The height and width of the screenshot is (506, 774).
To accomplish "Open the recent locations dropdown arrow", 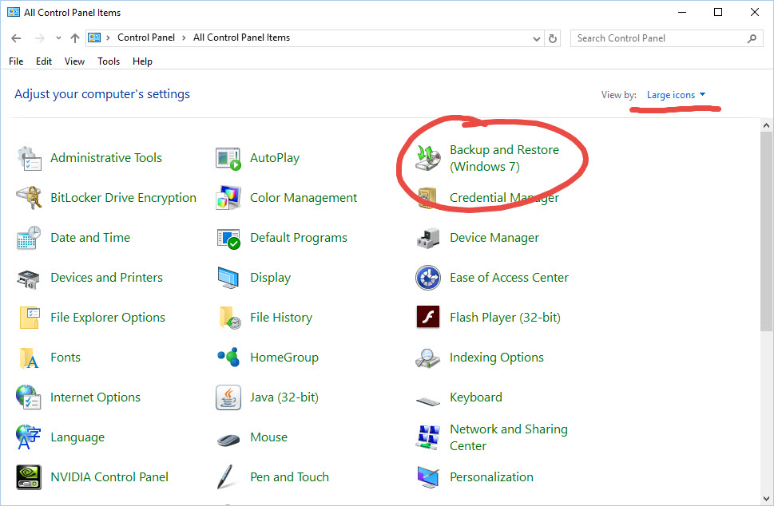I will [x=58, y=38].
